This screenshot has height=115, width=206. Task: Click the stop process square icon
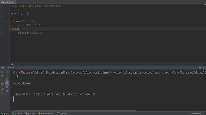[2, 76]
